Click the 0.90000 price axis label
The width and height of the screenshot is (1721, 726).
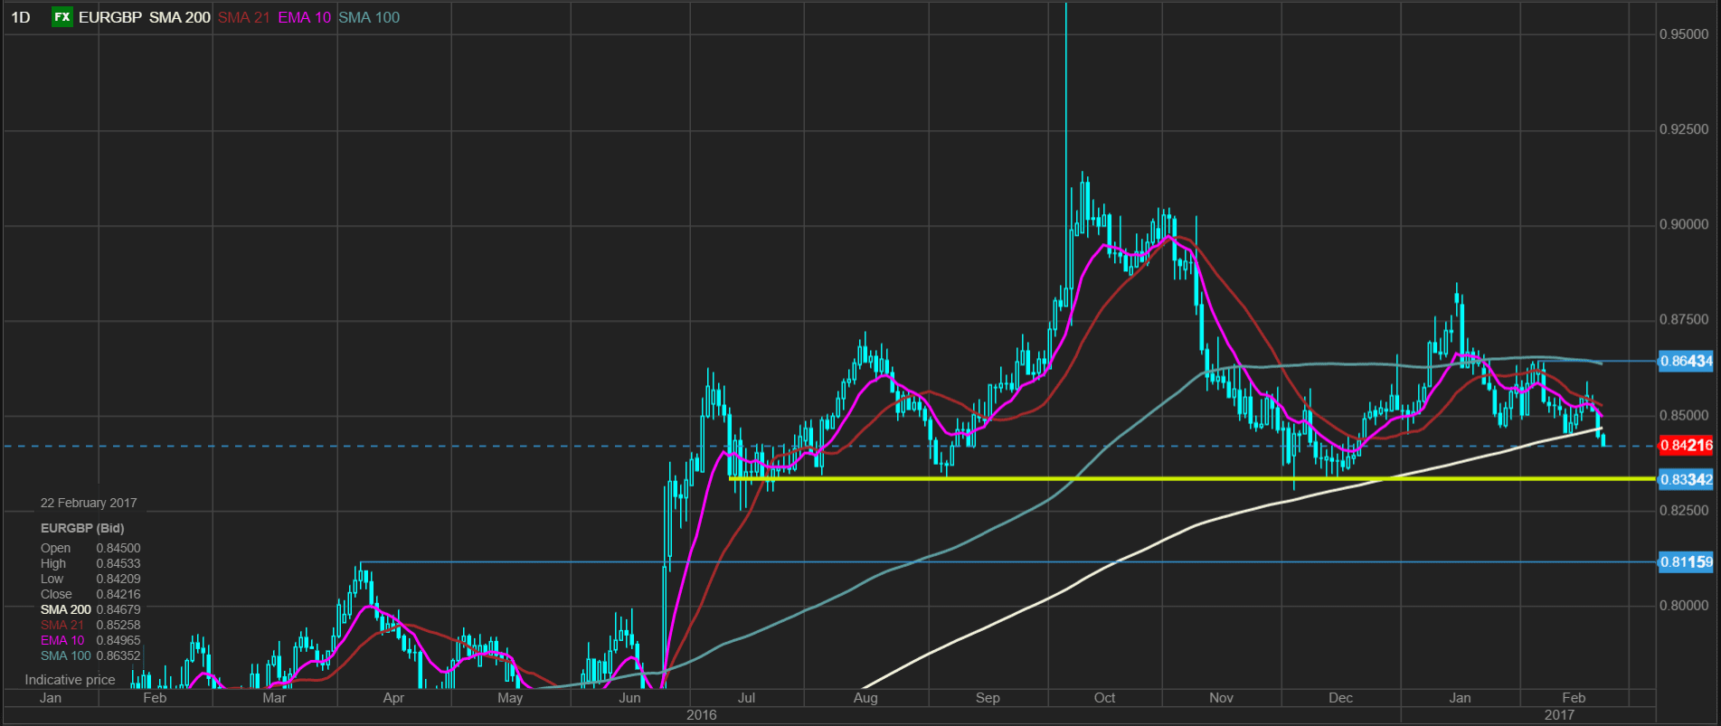point(1684,224)
